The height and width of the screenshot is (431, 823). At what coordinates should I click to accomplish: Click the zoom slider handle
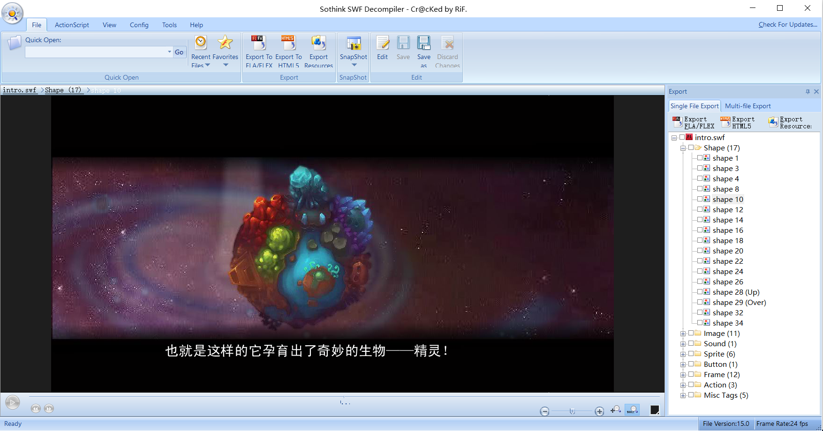coord(572,411)
